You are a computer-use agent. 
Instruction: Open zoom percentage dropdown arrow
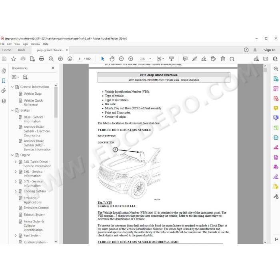tap(150, 59)
